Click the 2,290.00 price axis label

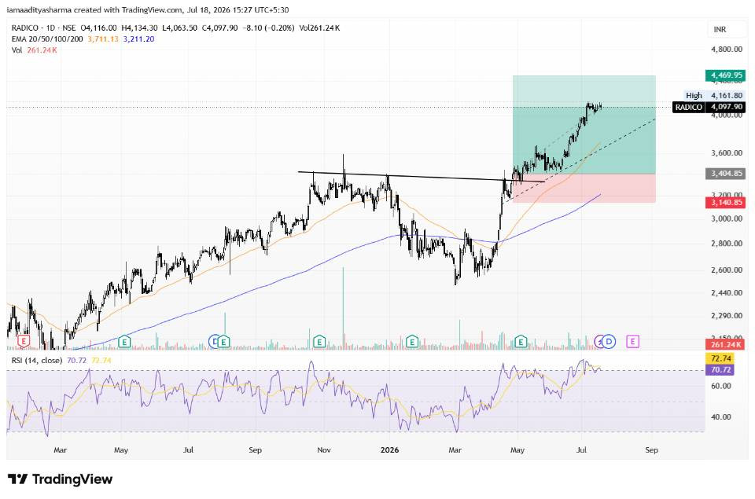pyautogui.click(x=727, y=316)
